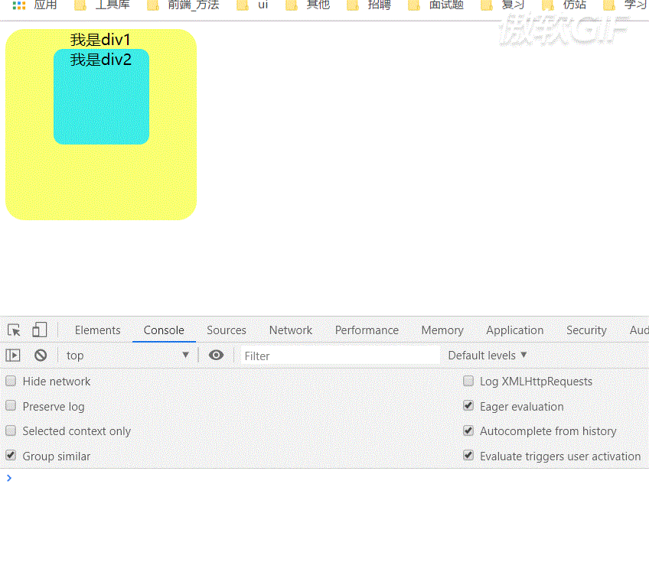Viewport: 649px width, 575px height.
Task: Switch to the Memory tab
Action: coord(442,330)
